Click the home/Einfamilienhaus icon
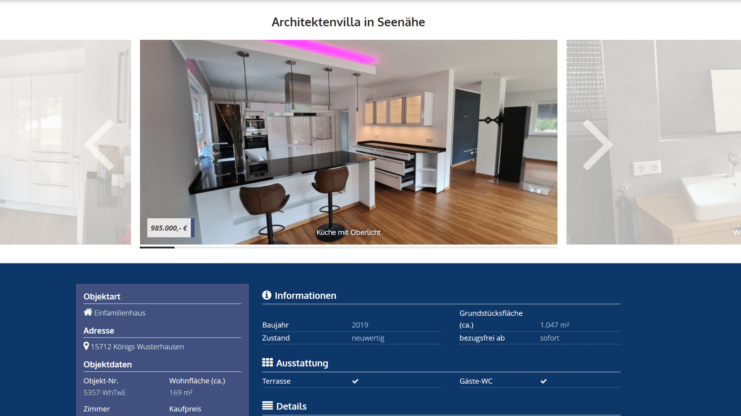 [x=86, y=312]
